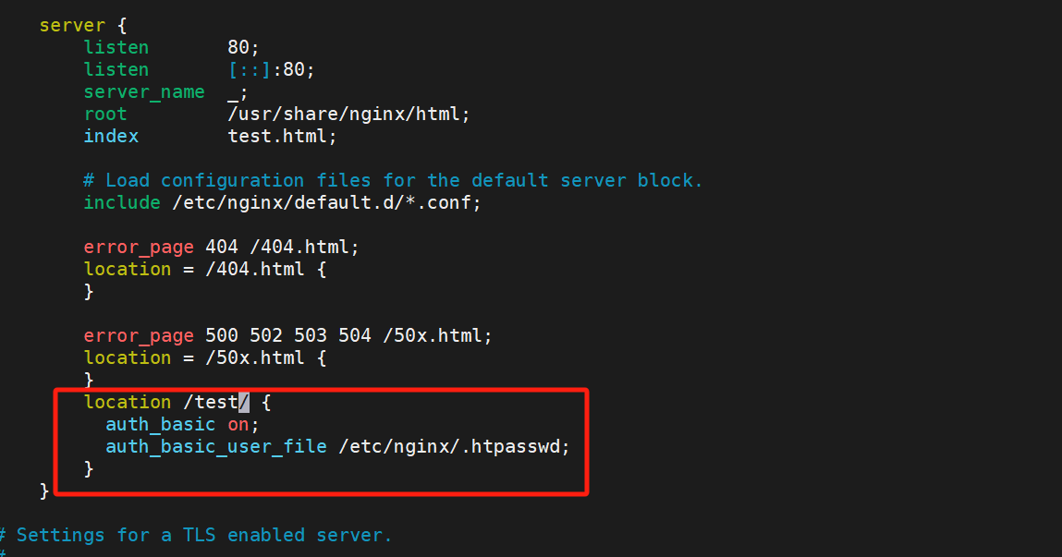Click the 'server' keyword at the top
Image resolution: width=1062 pixels, height=557 pixels.
click(x=72, y=26)
